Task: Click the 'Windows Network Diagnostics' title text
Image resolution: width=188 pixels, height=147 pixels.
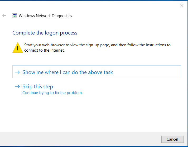Action: [45, 16]
